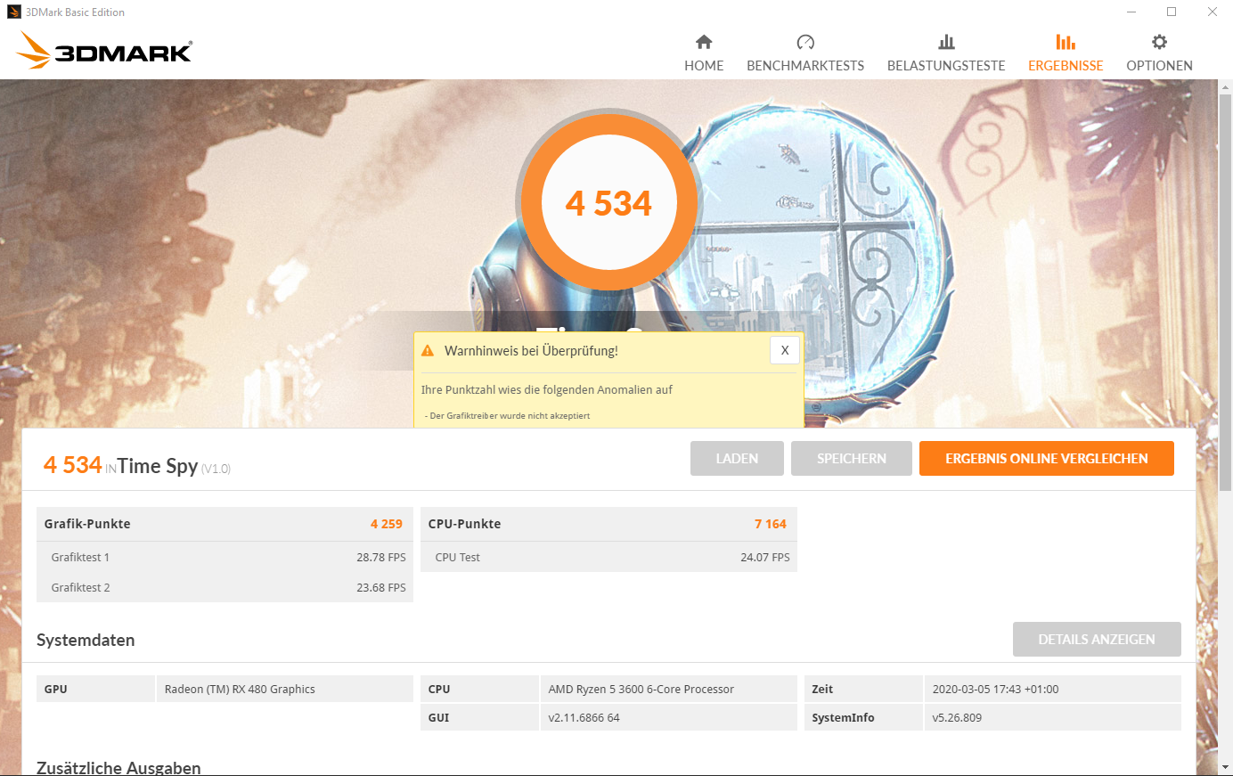The image size is (1233, 776).
Task: Go to the OPTIONEN tab
Action: [1159, 53]
